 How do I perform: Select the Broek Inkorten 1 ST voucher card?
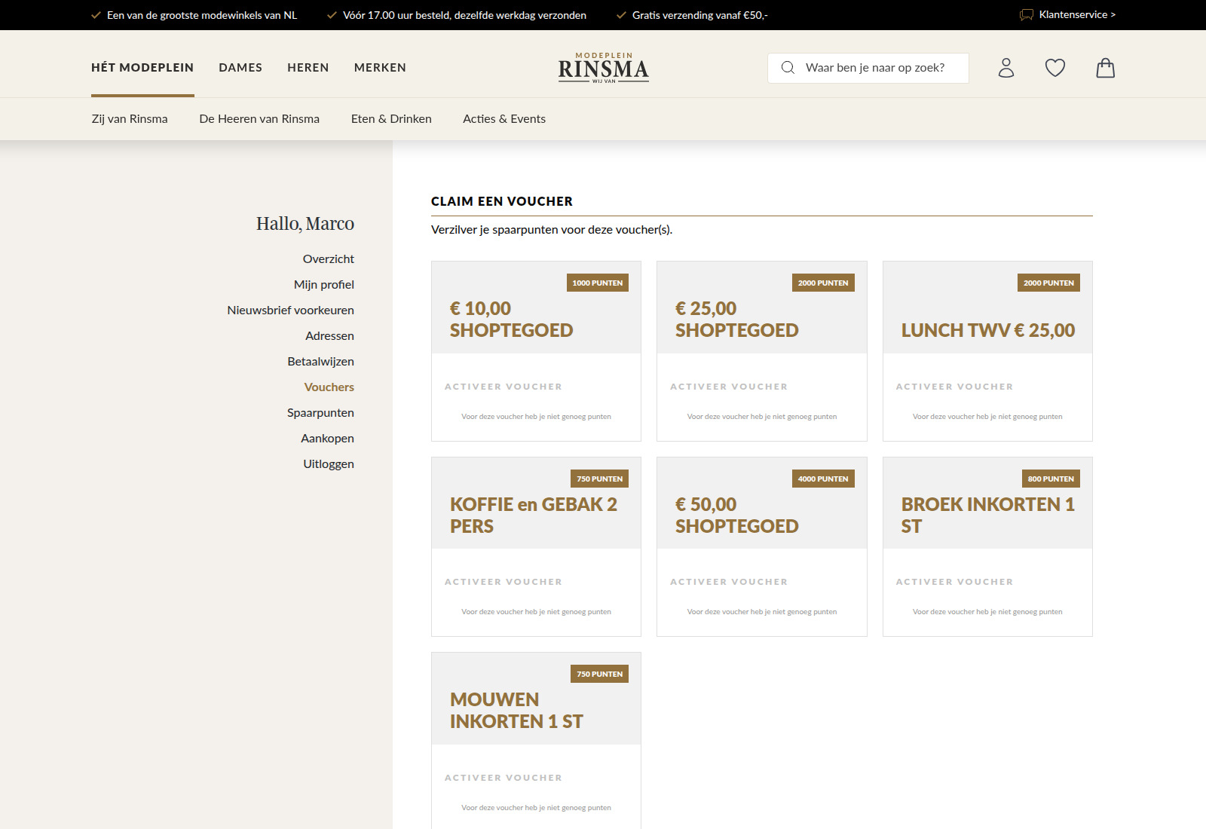[x=987, y=515]
